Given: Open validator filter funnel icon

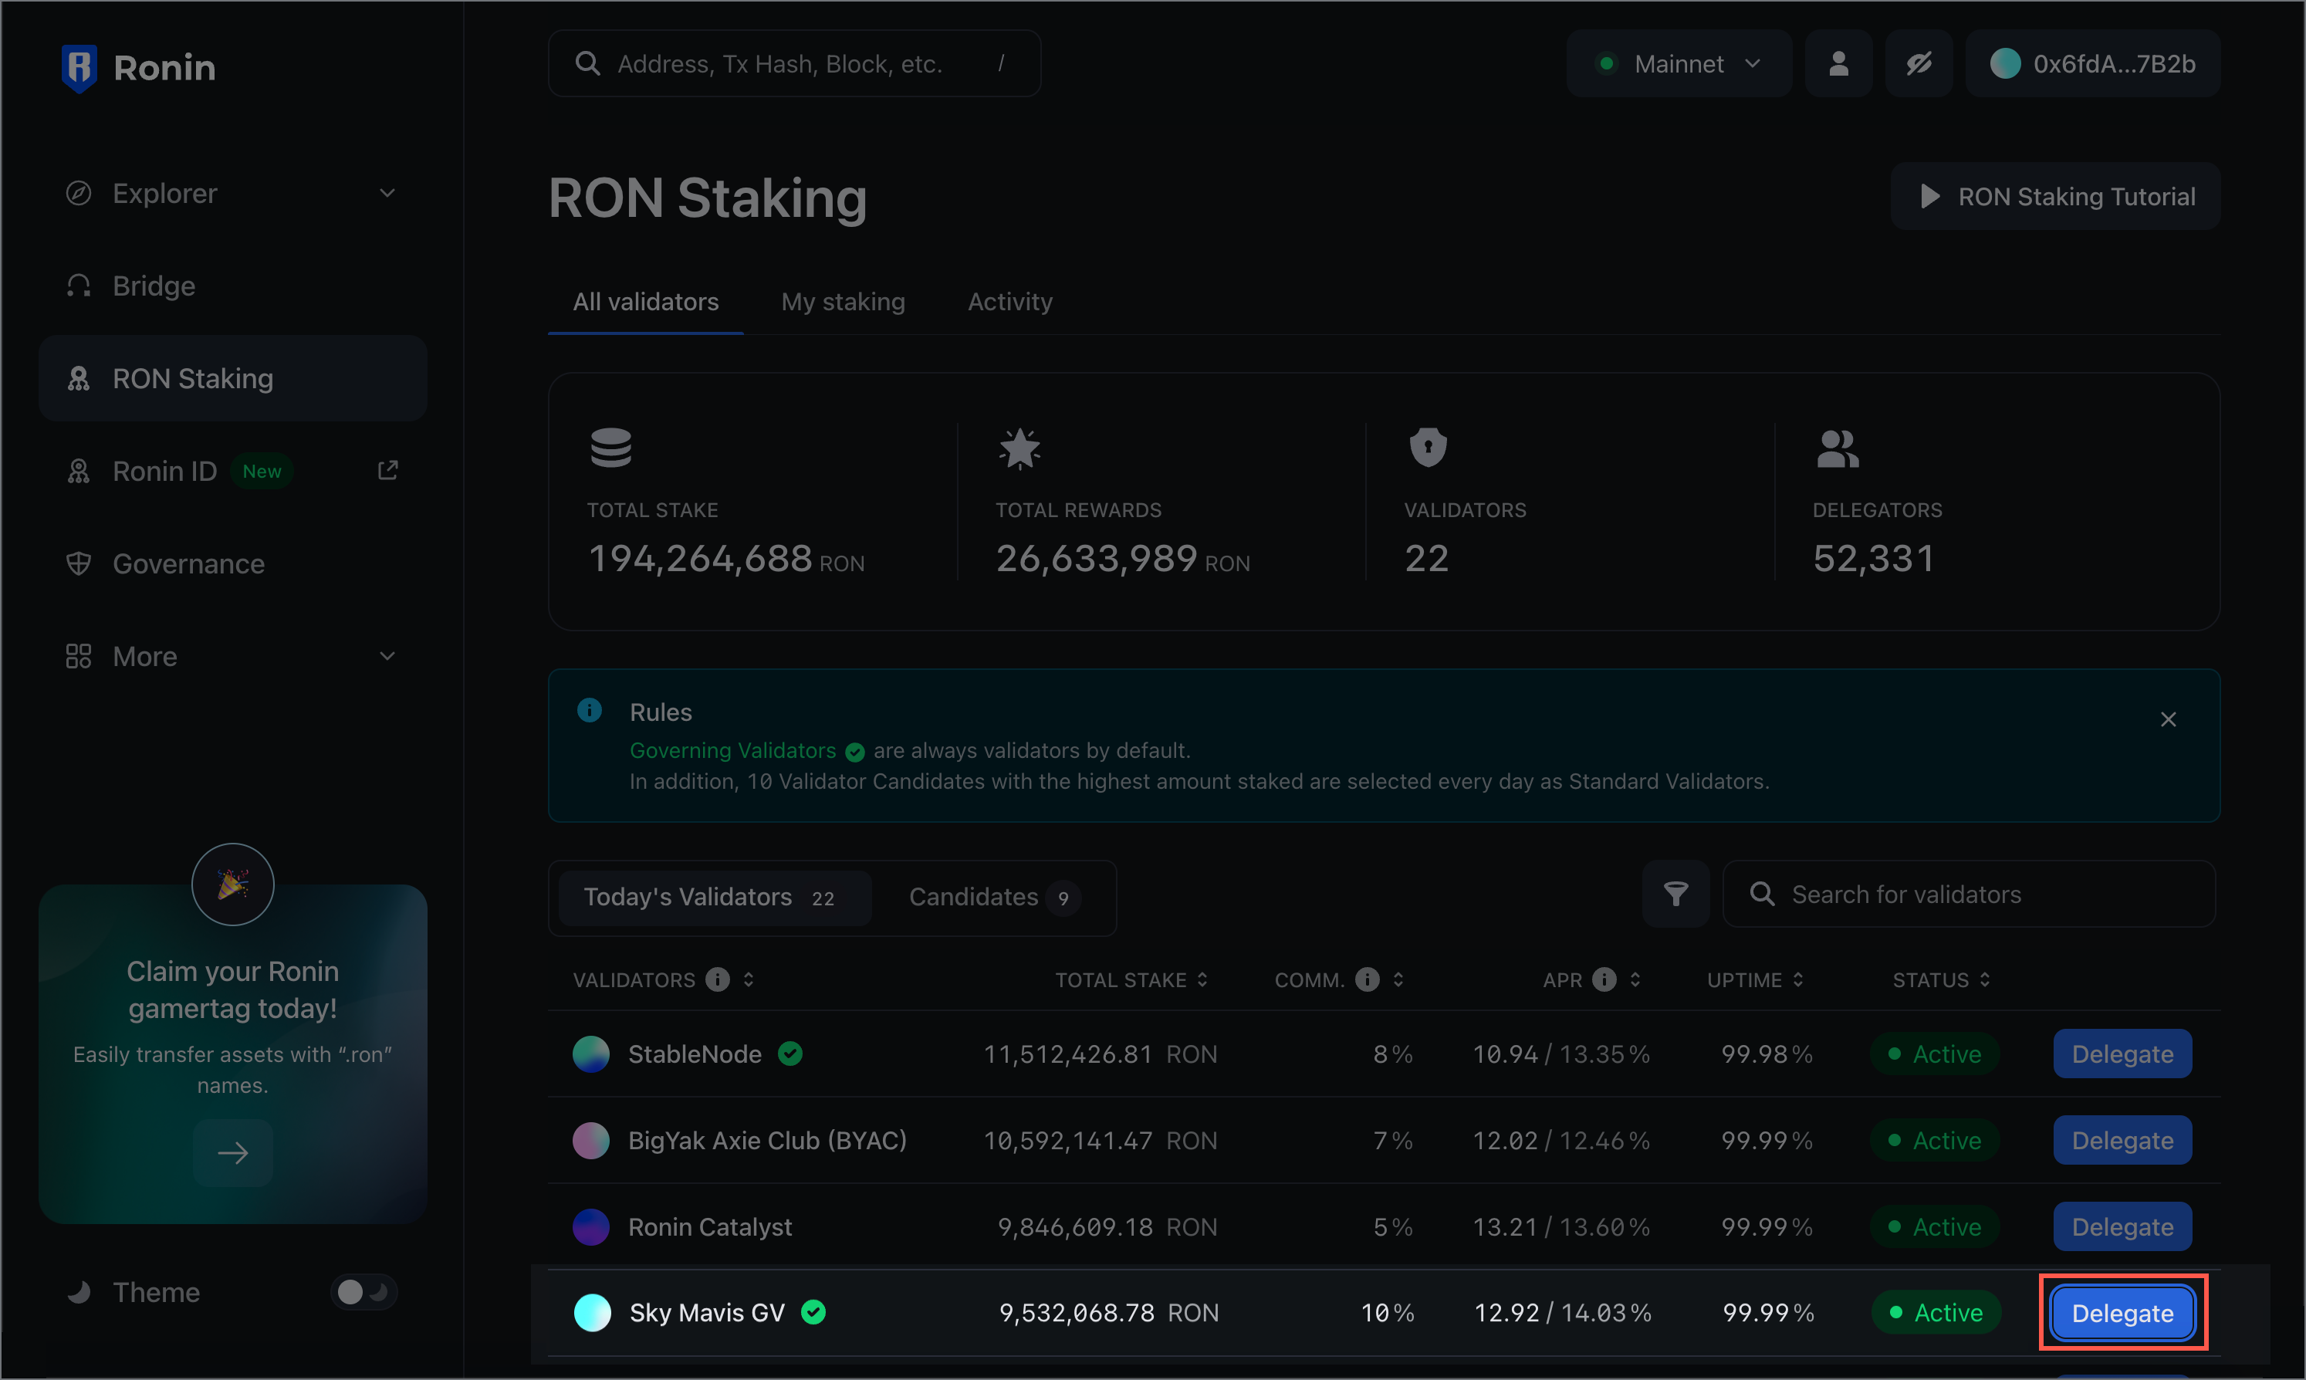Looking at the screenshot, I should click(1675, 894).
